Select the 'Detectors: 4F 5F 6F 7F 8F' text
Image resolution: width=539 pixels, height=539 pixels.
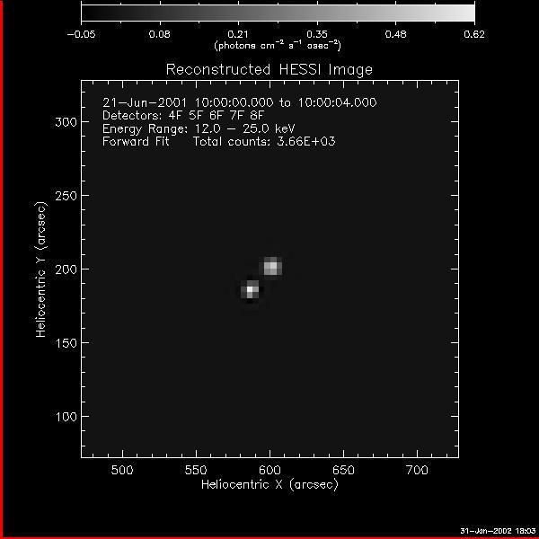pyautogui.click(x=183, y=115)
